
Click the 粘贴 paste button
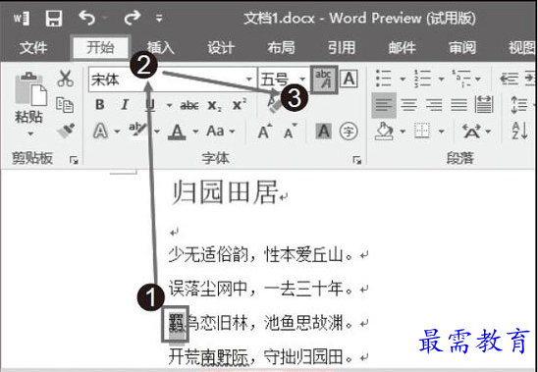29,97
